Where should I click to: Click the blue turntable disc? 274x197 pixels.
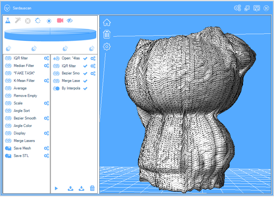[50, 34]
